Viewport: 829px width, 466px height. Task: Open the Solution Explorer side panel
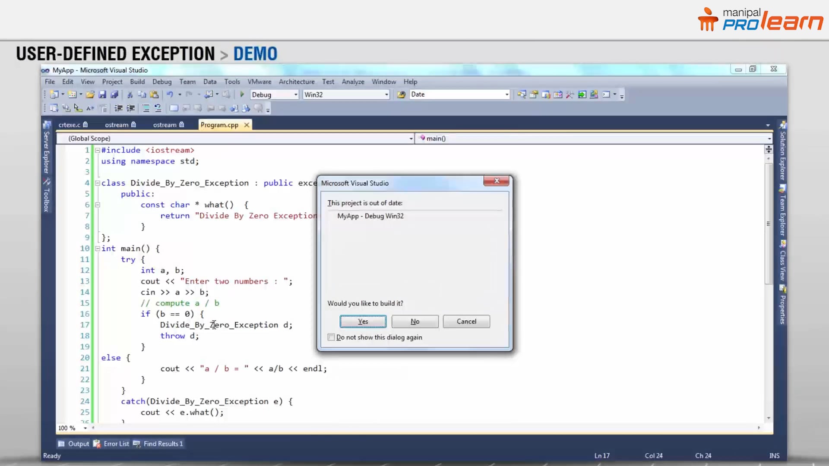click(783, 155)
